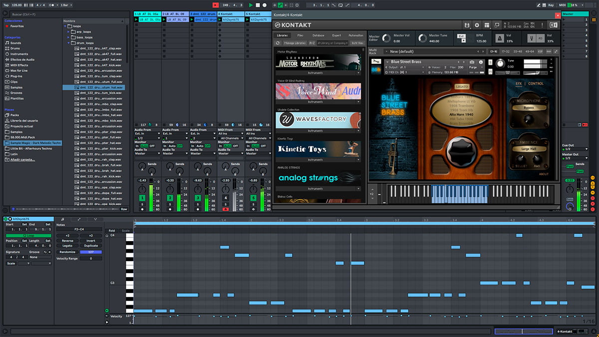Screen dimensions: 599x337
Task: Click the Legato notes button
Action: coord(68,246)
